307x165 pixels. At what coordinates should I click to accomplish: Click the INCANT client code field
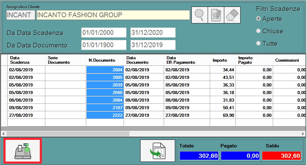tap(20, 15)
